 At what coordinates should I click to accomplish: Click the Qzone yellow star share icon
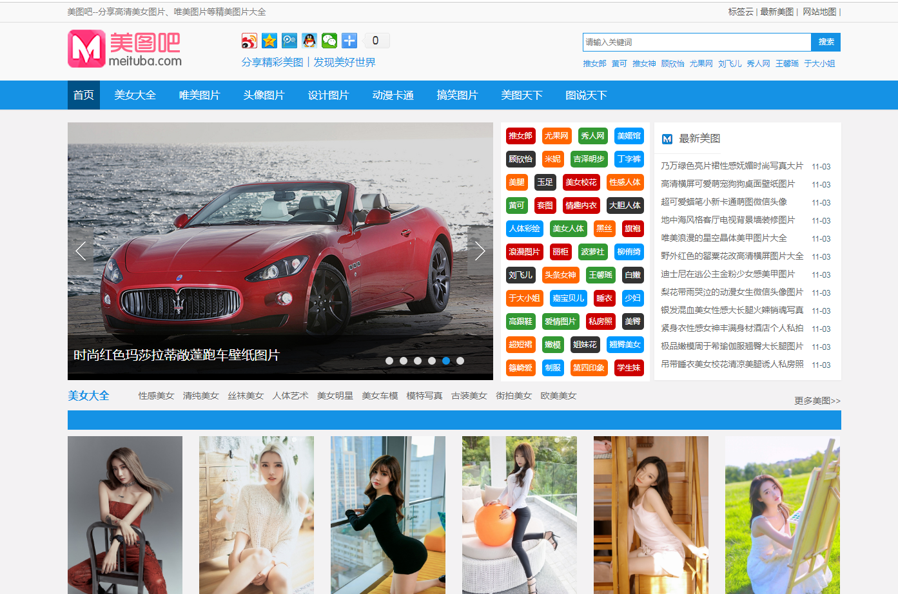click(269, 41)
